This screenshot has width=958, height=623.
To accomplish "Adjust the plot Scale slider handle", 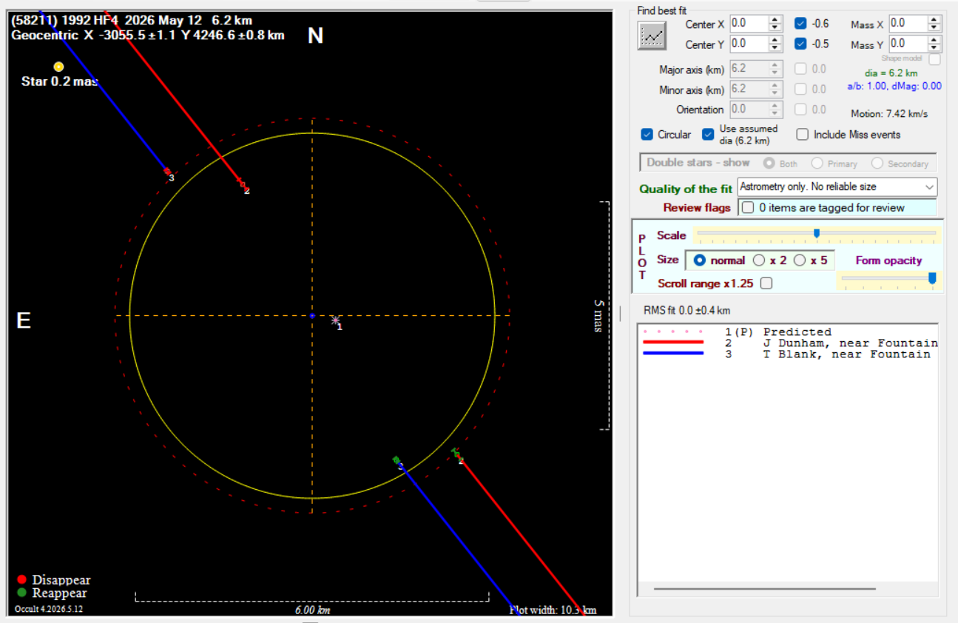I will pos(817,234).
